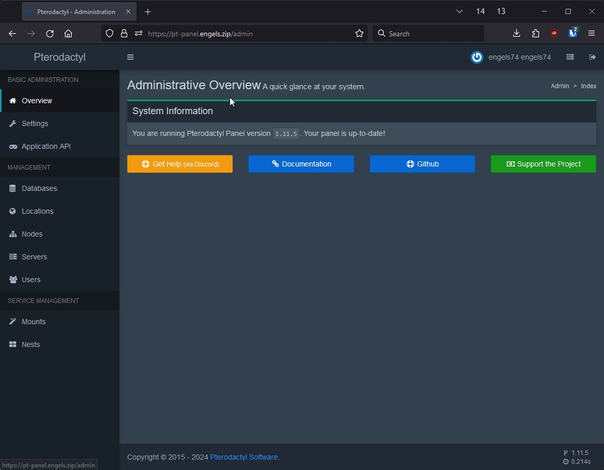Exit admin via server list icon
Image resolution: width=604 pixels, height=470 pixels.
point(570,57)
